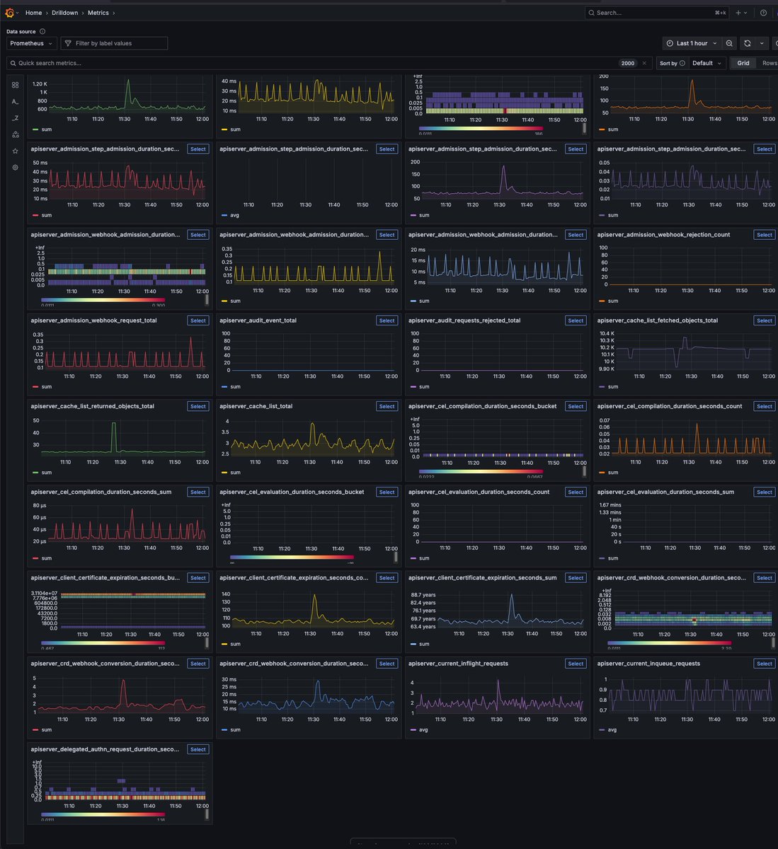This screenshot has width=778, height=849.
Task: Go to Metrics breadcrumb
Action: click(x=98, y=13)
